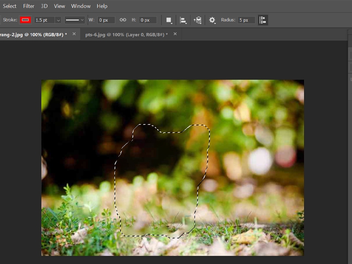Open the Filter menu
The image size is (352, 264).
pos(28,6)
